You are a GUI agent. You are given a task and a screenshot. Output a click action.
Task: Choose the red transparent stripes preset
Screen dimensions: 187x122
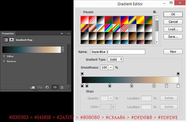point(125,28)
